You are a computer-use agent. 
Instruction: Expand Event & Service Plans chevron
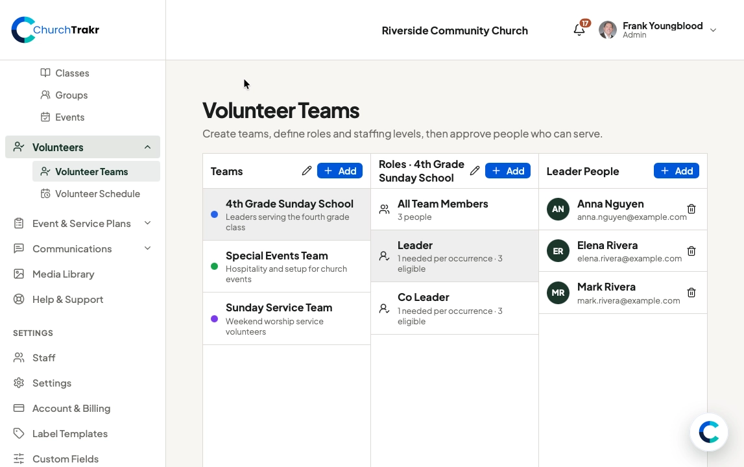click(x=147, y=223)
